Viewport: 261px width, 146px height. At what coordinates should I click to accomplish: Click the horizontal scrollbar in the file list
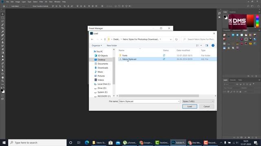[159, 96]
